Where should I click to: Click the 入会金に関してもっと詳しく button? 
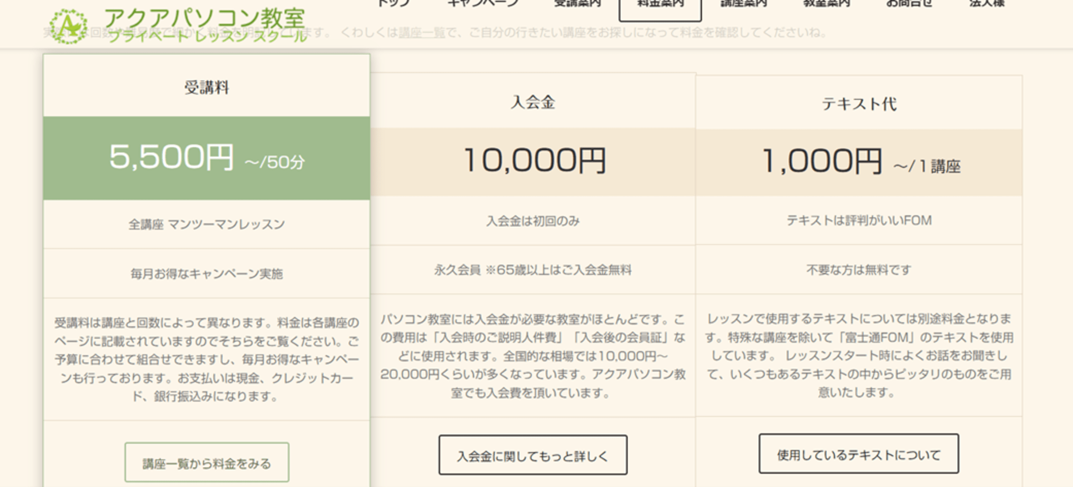point(532,455)
